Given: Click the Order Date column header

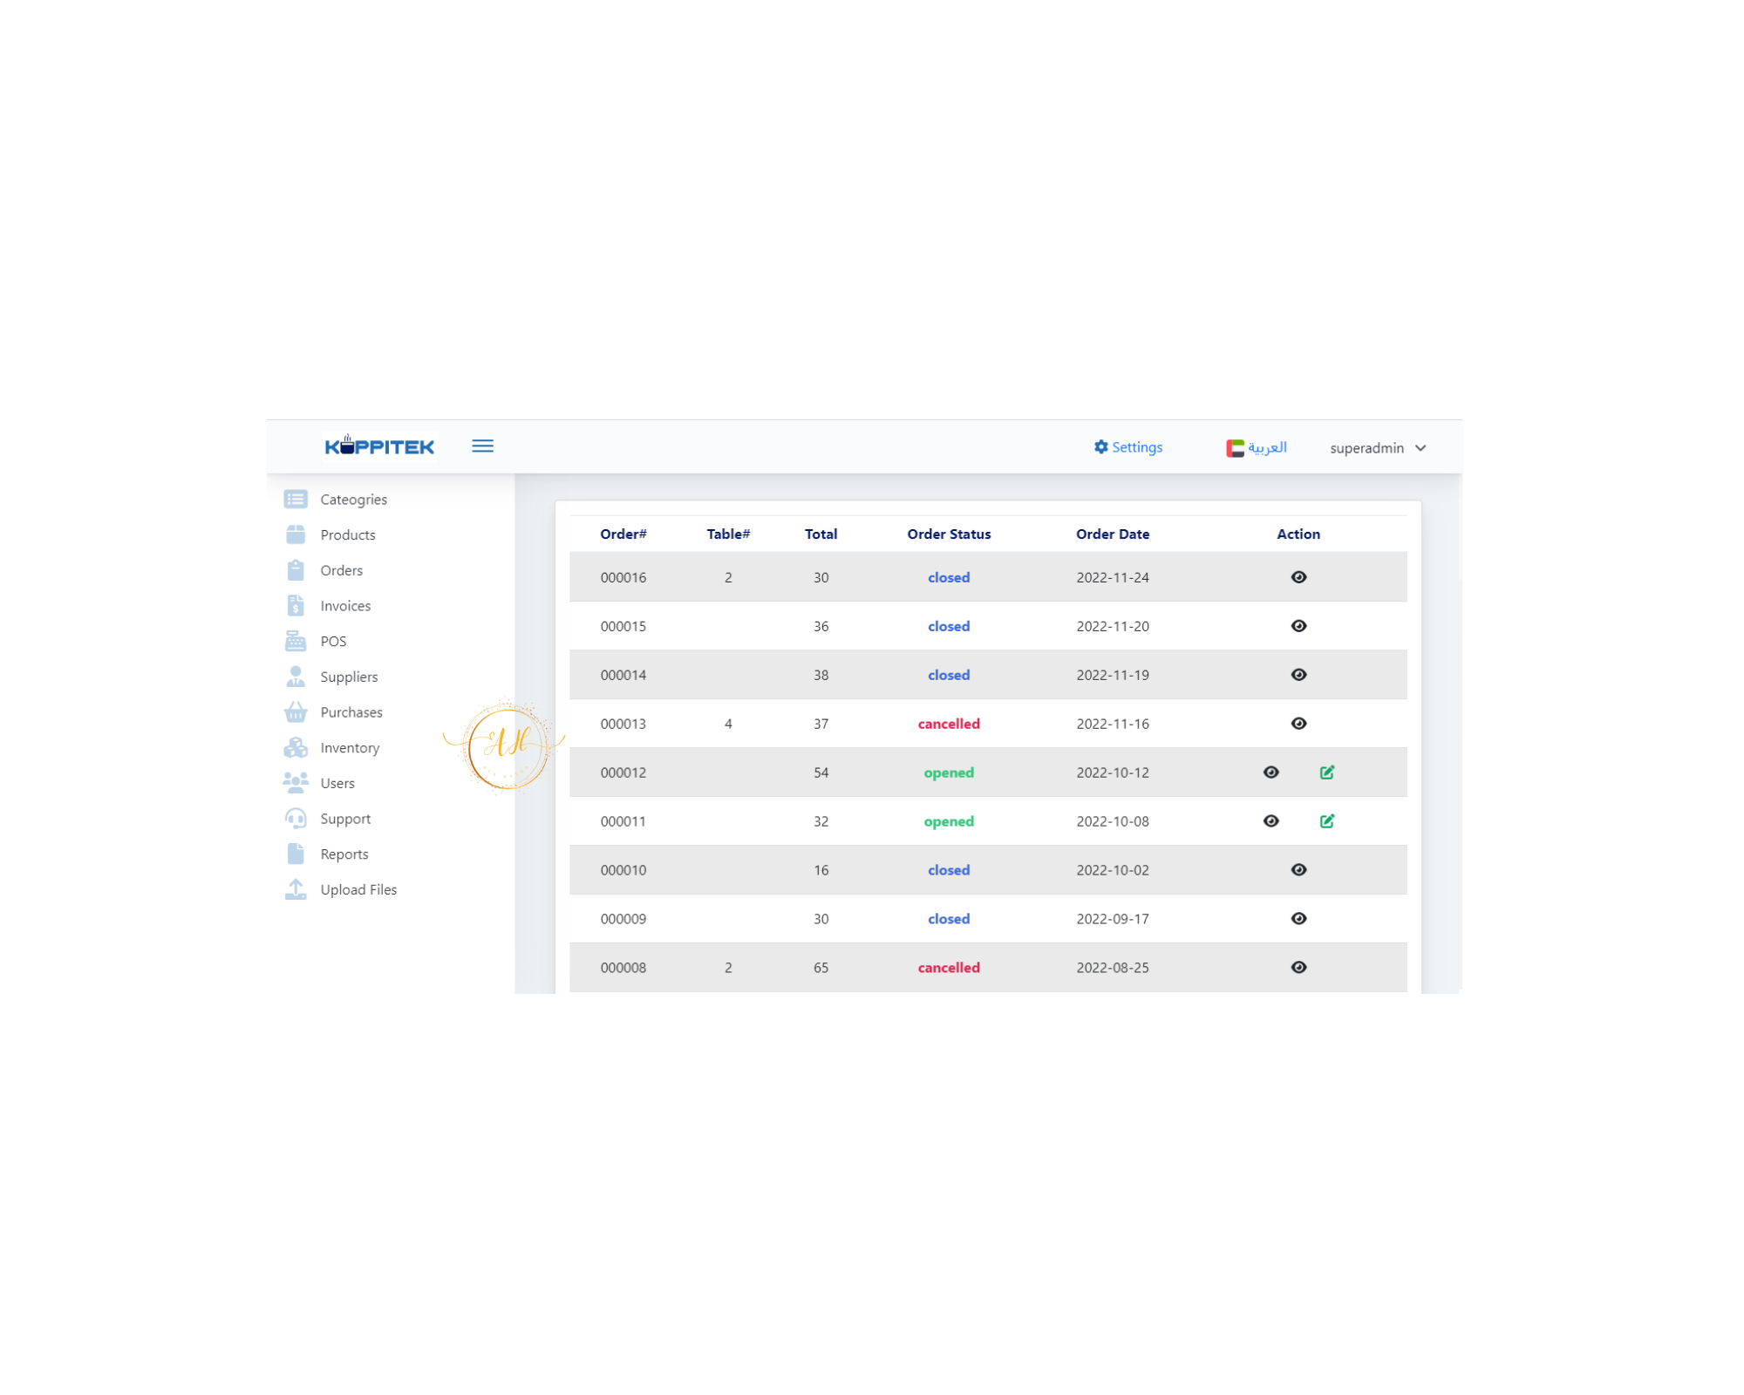Looking at the screenshot, I should (x=1113, y=534).
